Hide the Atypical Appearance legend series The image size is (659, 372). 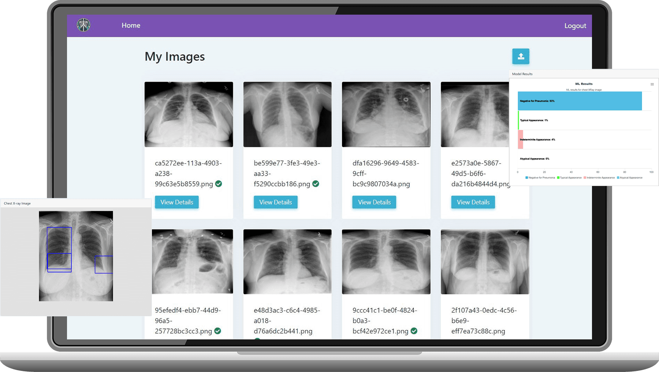(x=630, y=178)
